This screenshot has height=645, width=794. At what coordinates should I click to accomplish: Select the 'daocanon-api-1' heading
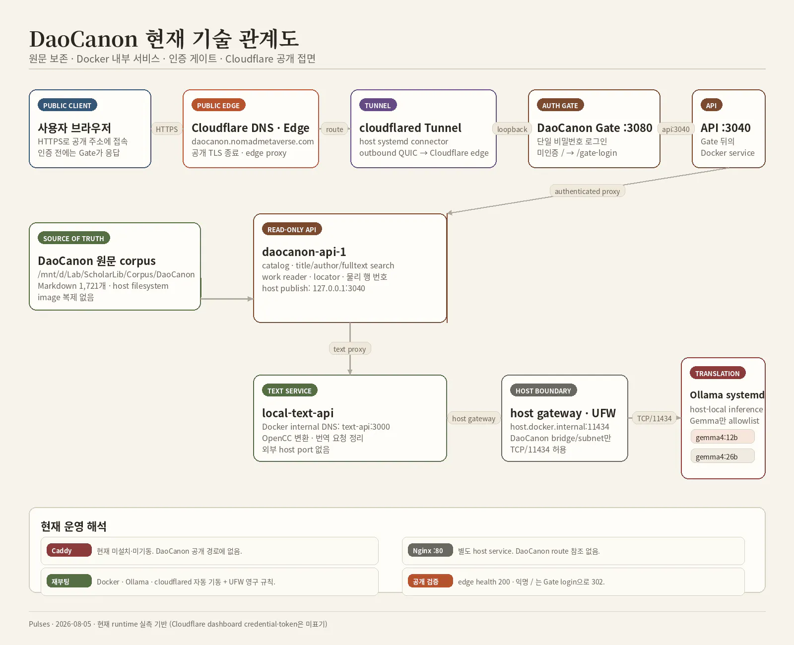coord(304,252)
